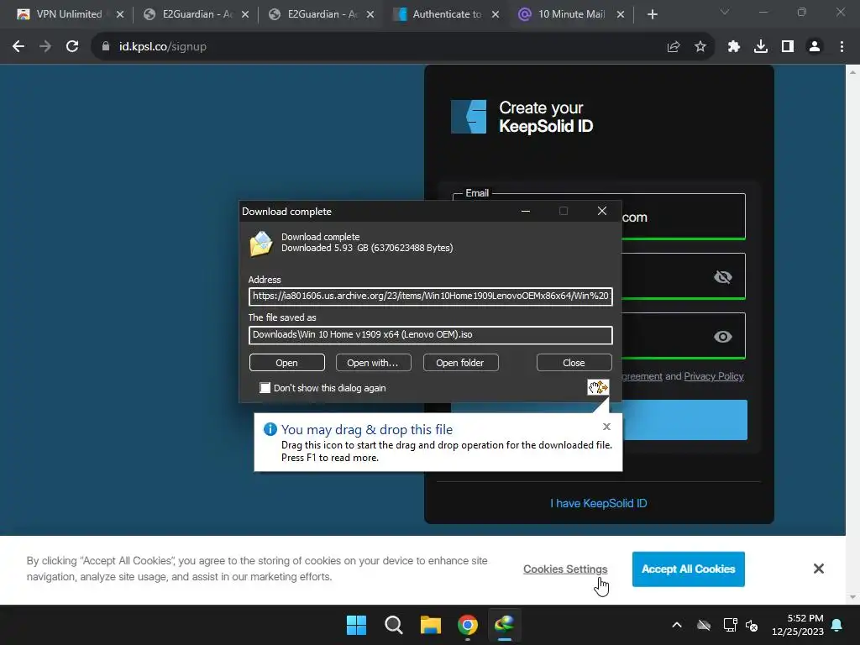The width and height of the screenshot is (860, 645).
Task: Bookmark this page with the star
Action: click(x=700, y=47)
